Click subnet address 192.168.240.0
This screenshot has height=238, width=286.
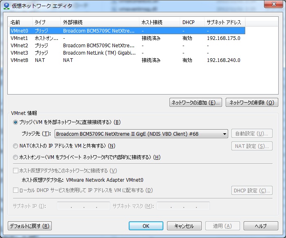pos(223,60)
